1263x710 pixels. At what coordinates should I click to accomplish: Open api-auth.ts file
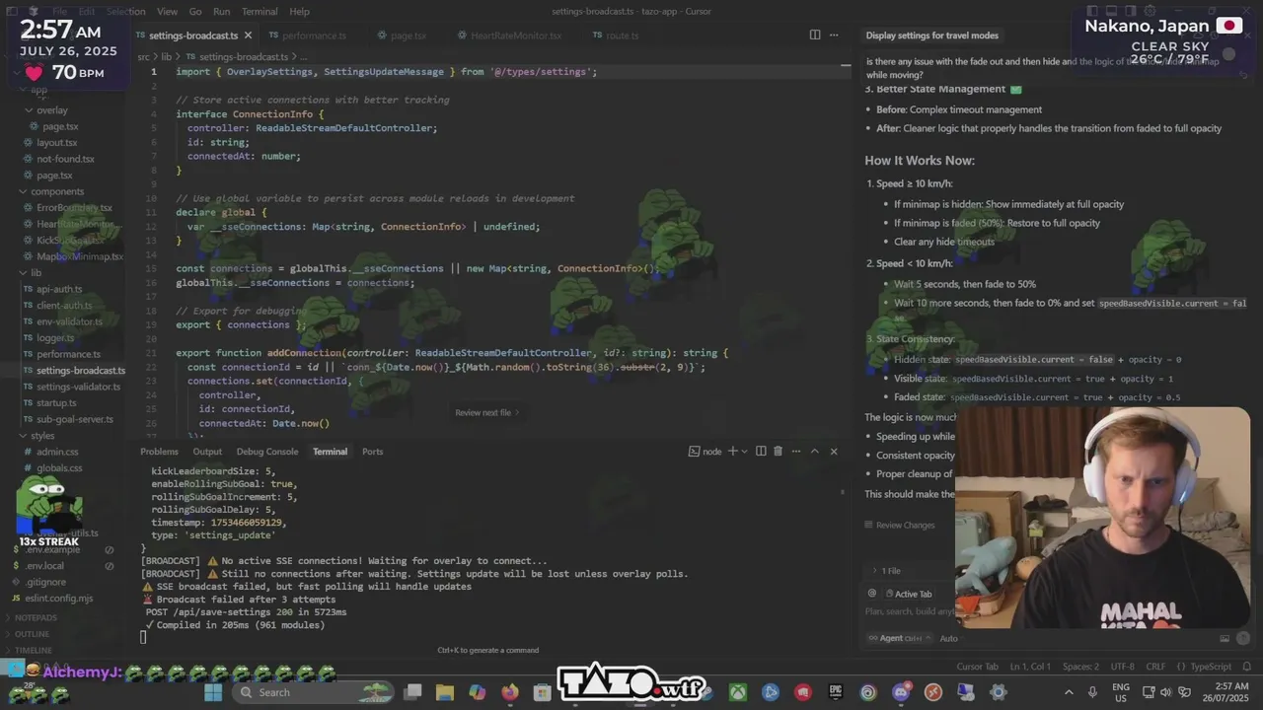59,289
